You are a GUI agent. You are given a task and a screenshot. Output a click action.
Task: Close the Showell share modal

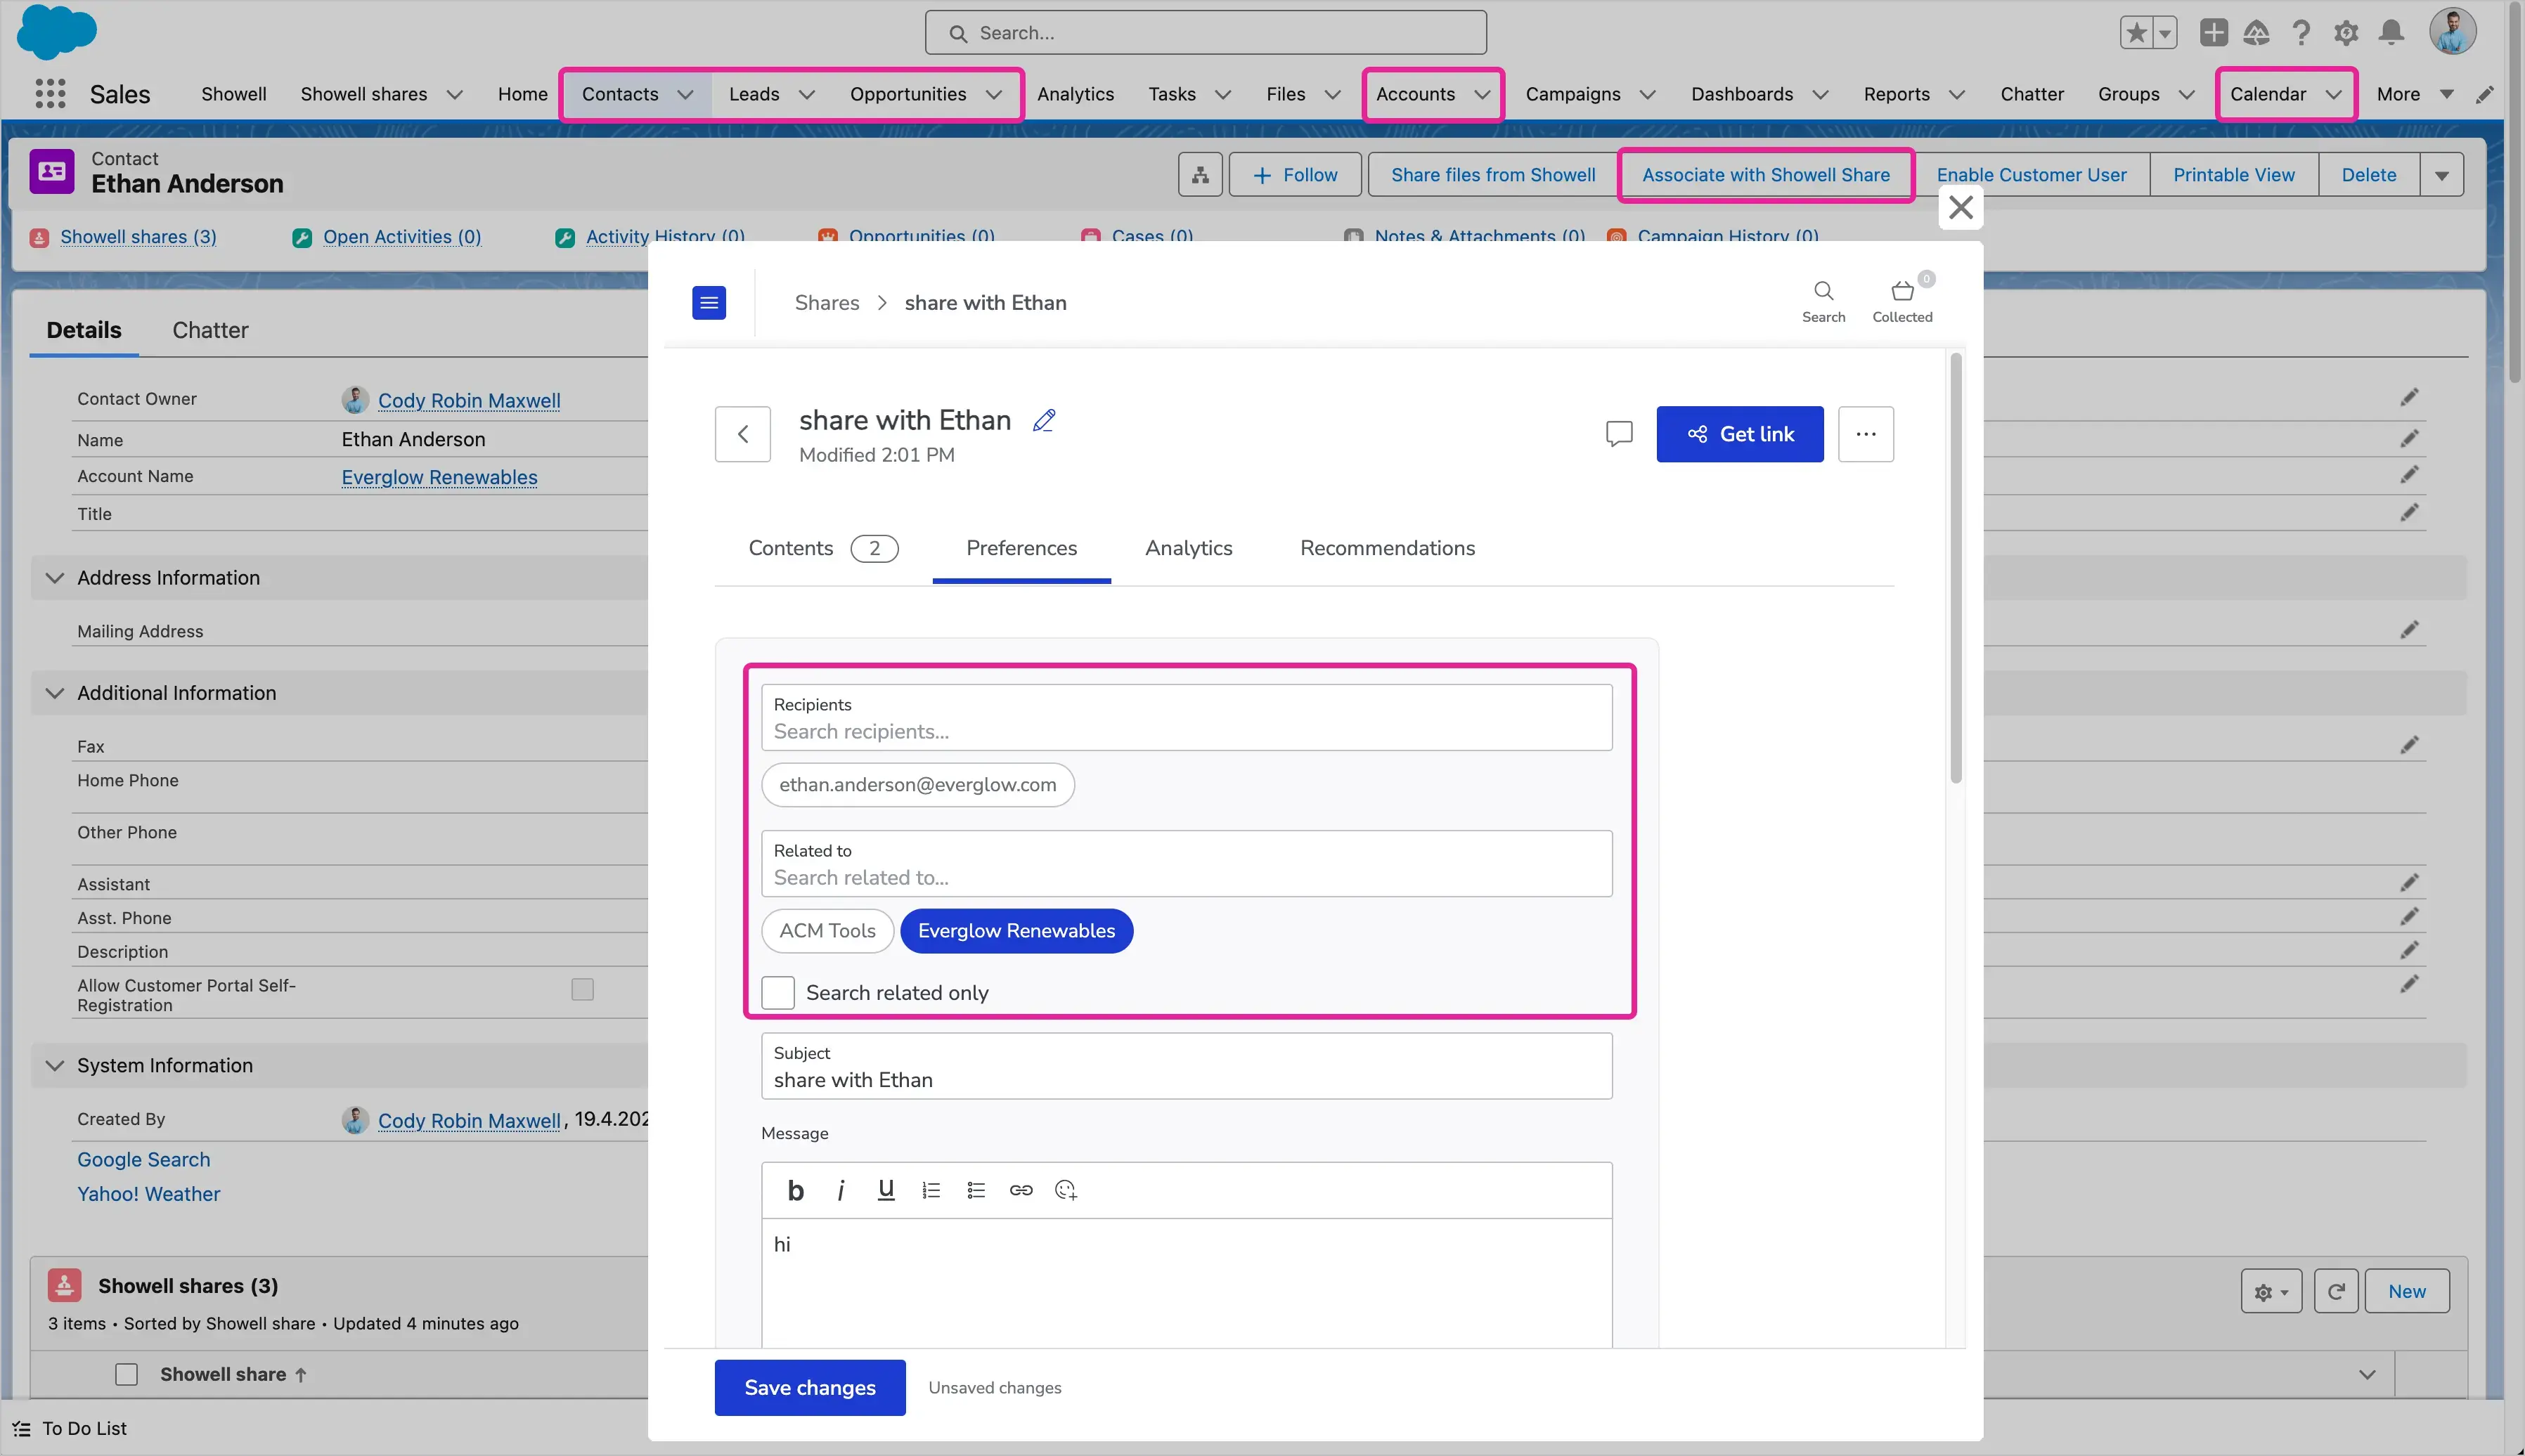point(1961,207)
